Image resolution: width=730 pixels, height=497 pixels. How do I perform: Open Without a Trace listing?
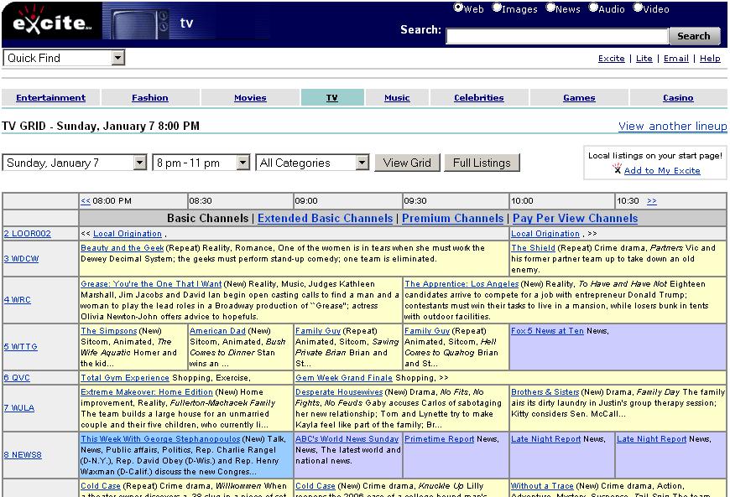(x=542, y=486)
